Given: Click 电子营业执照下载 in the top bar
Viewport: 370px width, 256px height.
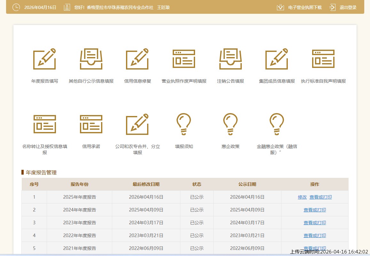Looking at the screenshot, I should coord(304,7).
